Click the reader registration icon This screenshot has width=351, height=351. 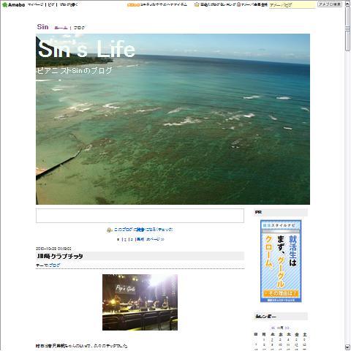pos(109,230)
